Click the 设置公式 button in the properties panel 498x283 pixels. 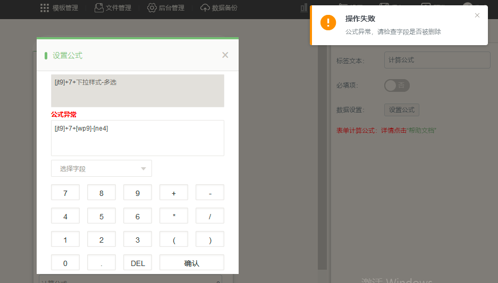click(401, 110)
